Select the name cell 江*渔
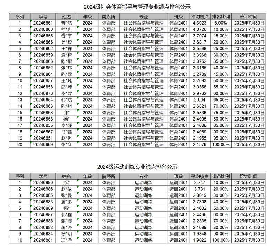The image size is (275, 249). pos(66,240)
